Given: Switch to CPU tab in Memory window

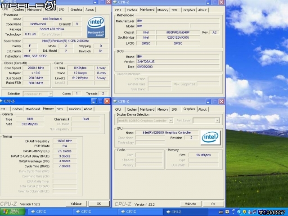Looking at the screenshot, I should tap(4, 109).
